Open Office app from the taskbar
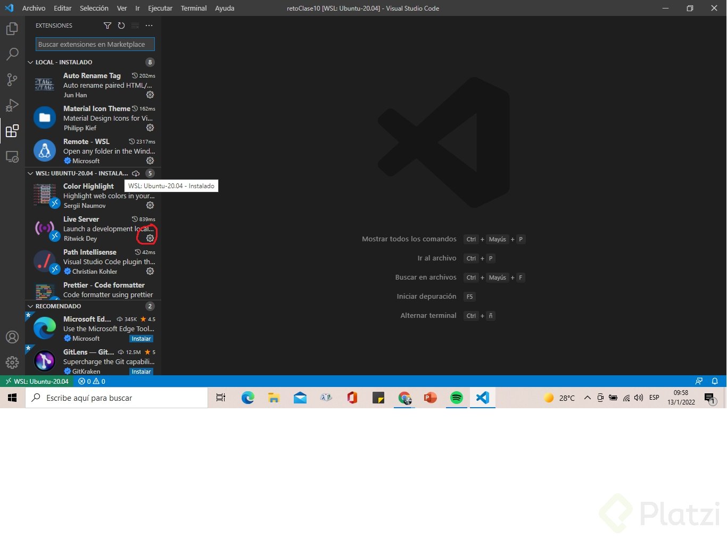The width and height of the screenshot is (727, 539). tap(352, 398)
